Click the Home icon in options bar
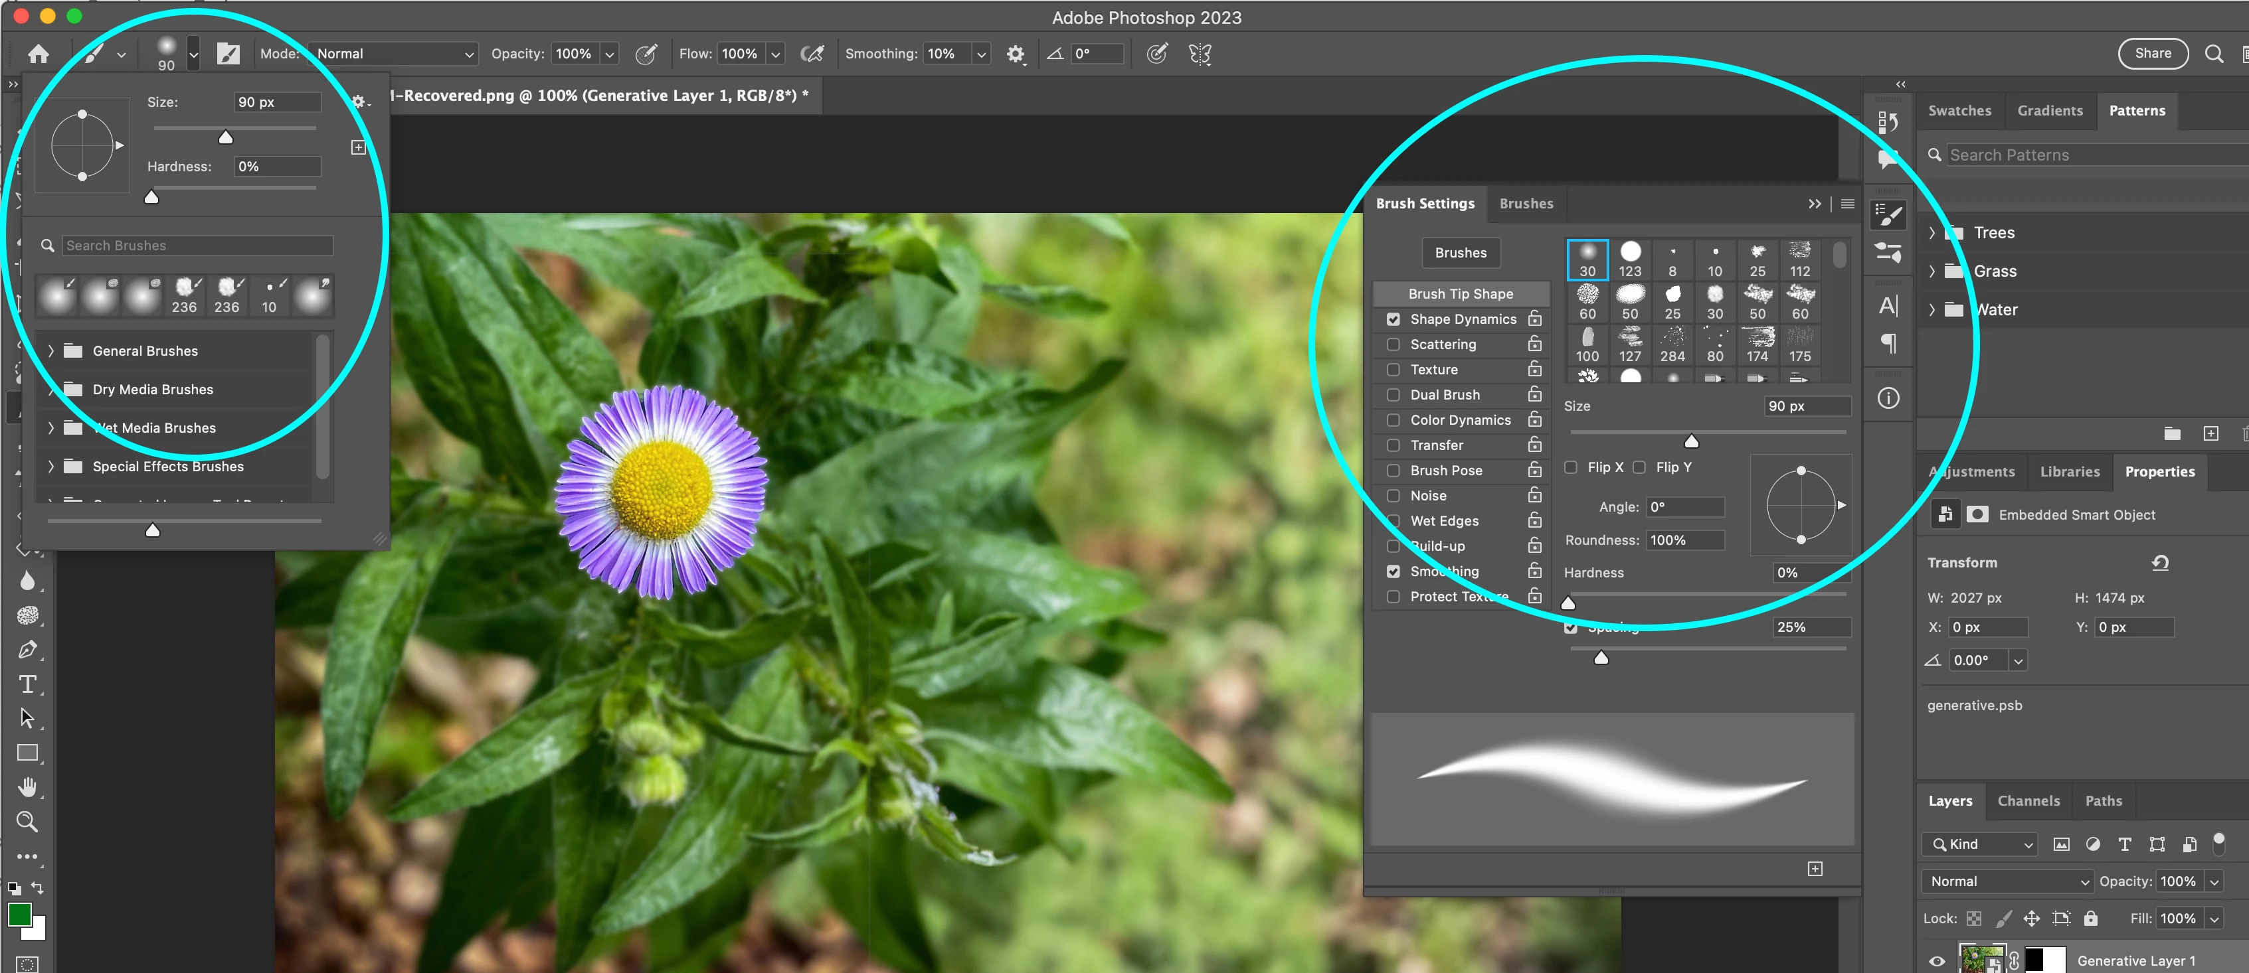The height and width of the screenshot is (973, 2249). [38, 54]
